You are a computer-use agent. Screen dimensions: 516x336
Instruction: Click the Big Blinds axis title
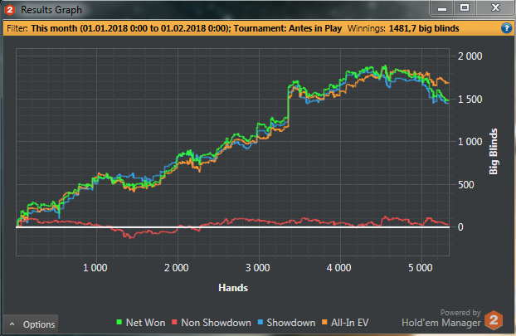coord(493,151)
